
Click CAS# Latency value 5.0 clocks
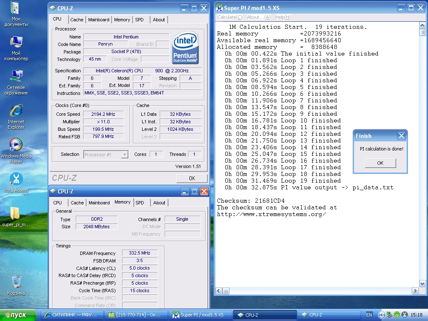[140, 268]
